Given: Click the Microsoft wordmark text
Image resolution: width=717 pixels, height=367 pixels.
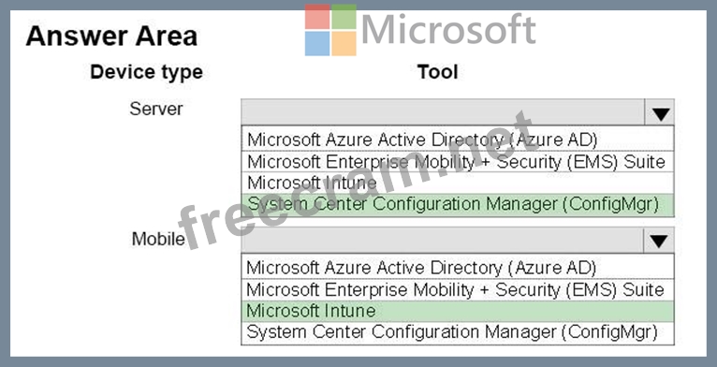Looking at the screenshot, I should pyautogui.click(x=448, y=29).
